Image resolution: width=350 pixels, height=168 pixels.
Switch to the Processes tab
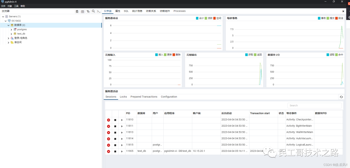(x=180, y=11)
